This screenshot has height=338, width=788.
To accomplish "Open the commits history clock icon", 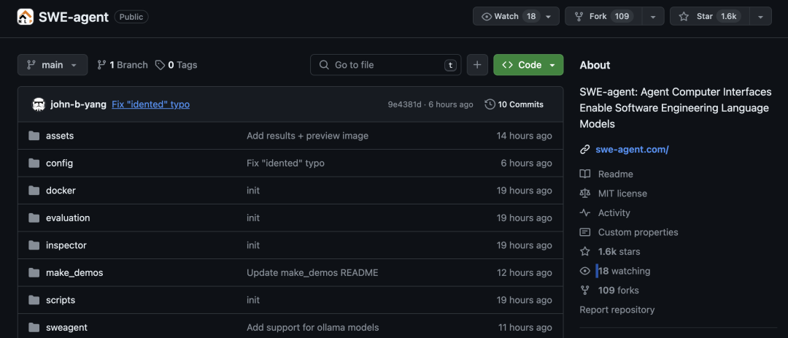I will point(490,104).
